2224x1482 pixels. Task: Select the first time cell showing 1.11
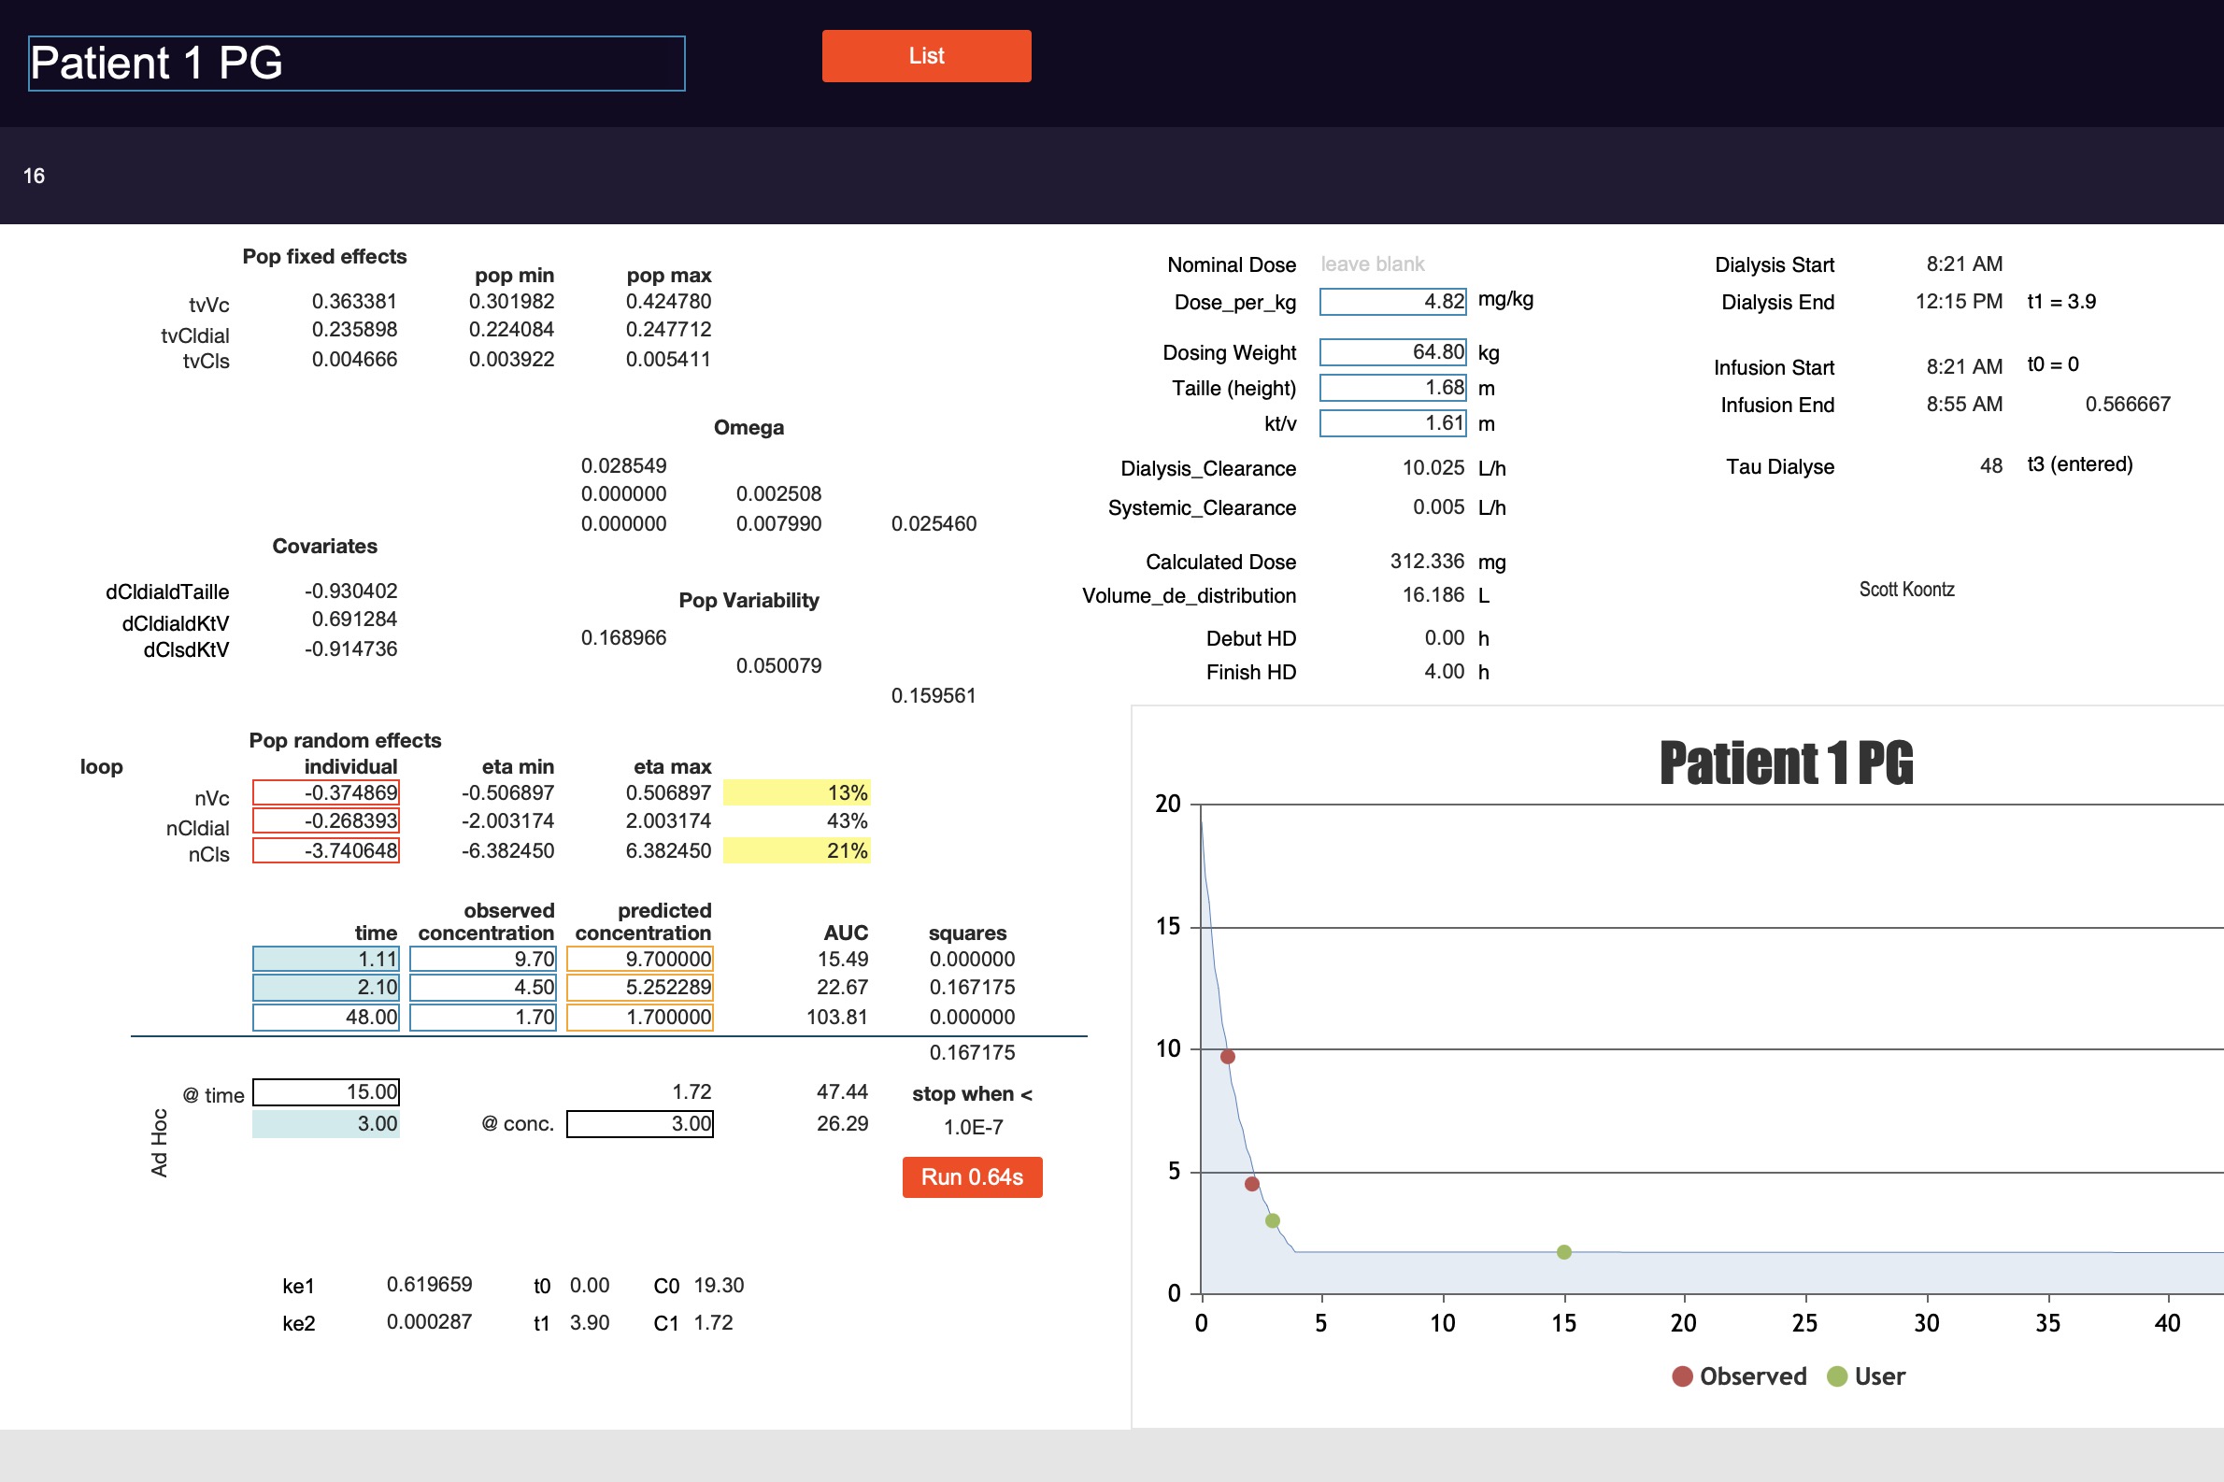(326, 959)
